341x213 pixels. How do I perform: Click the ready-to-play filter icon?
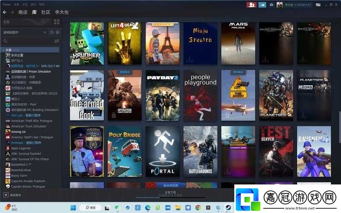[x=58, y=32]
